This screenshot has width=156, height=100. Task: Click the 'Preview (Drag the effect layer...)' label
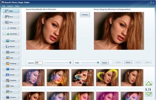(112, 9)
